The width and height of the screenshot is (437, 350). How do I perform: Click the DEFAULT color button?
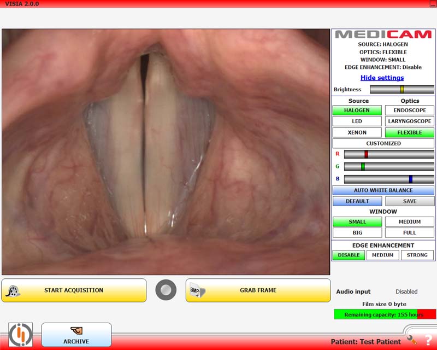(x=357, y=201)
